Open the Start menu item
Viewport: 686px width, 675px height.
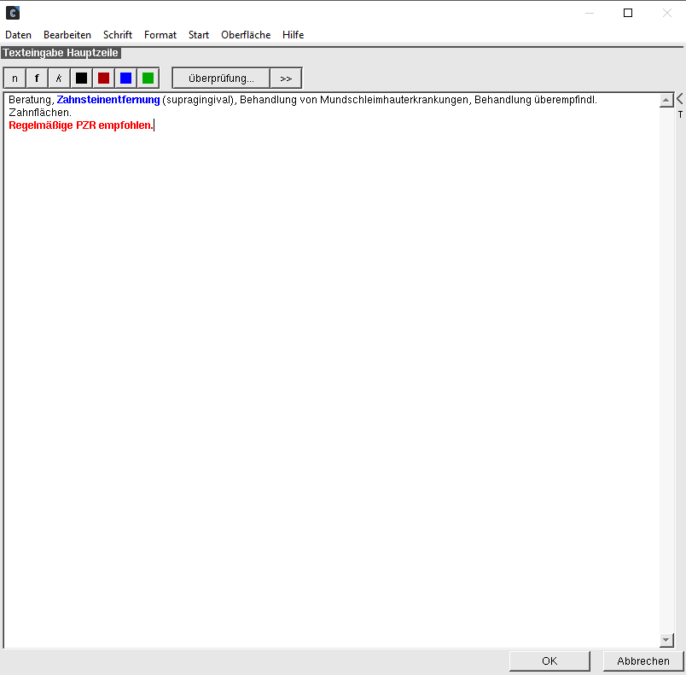[x=199, y=34]
